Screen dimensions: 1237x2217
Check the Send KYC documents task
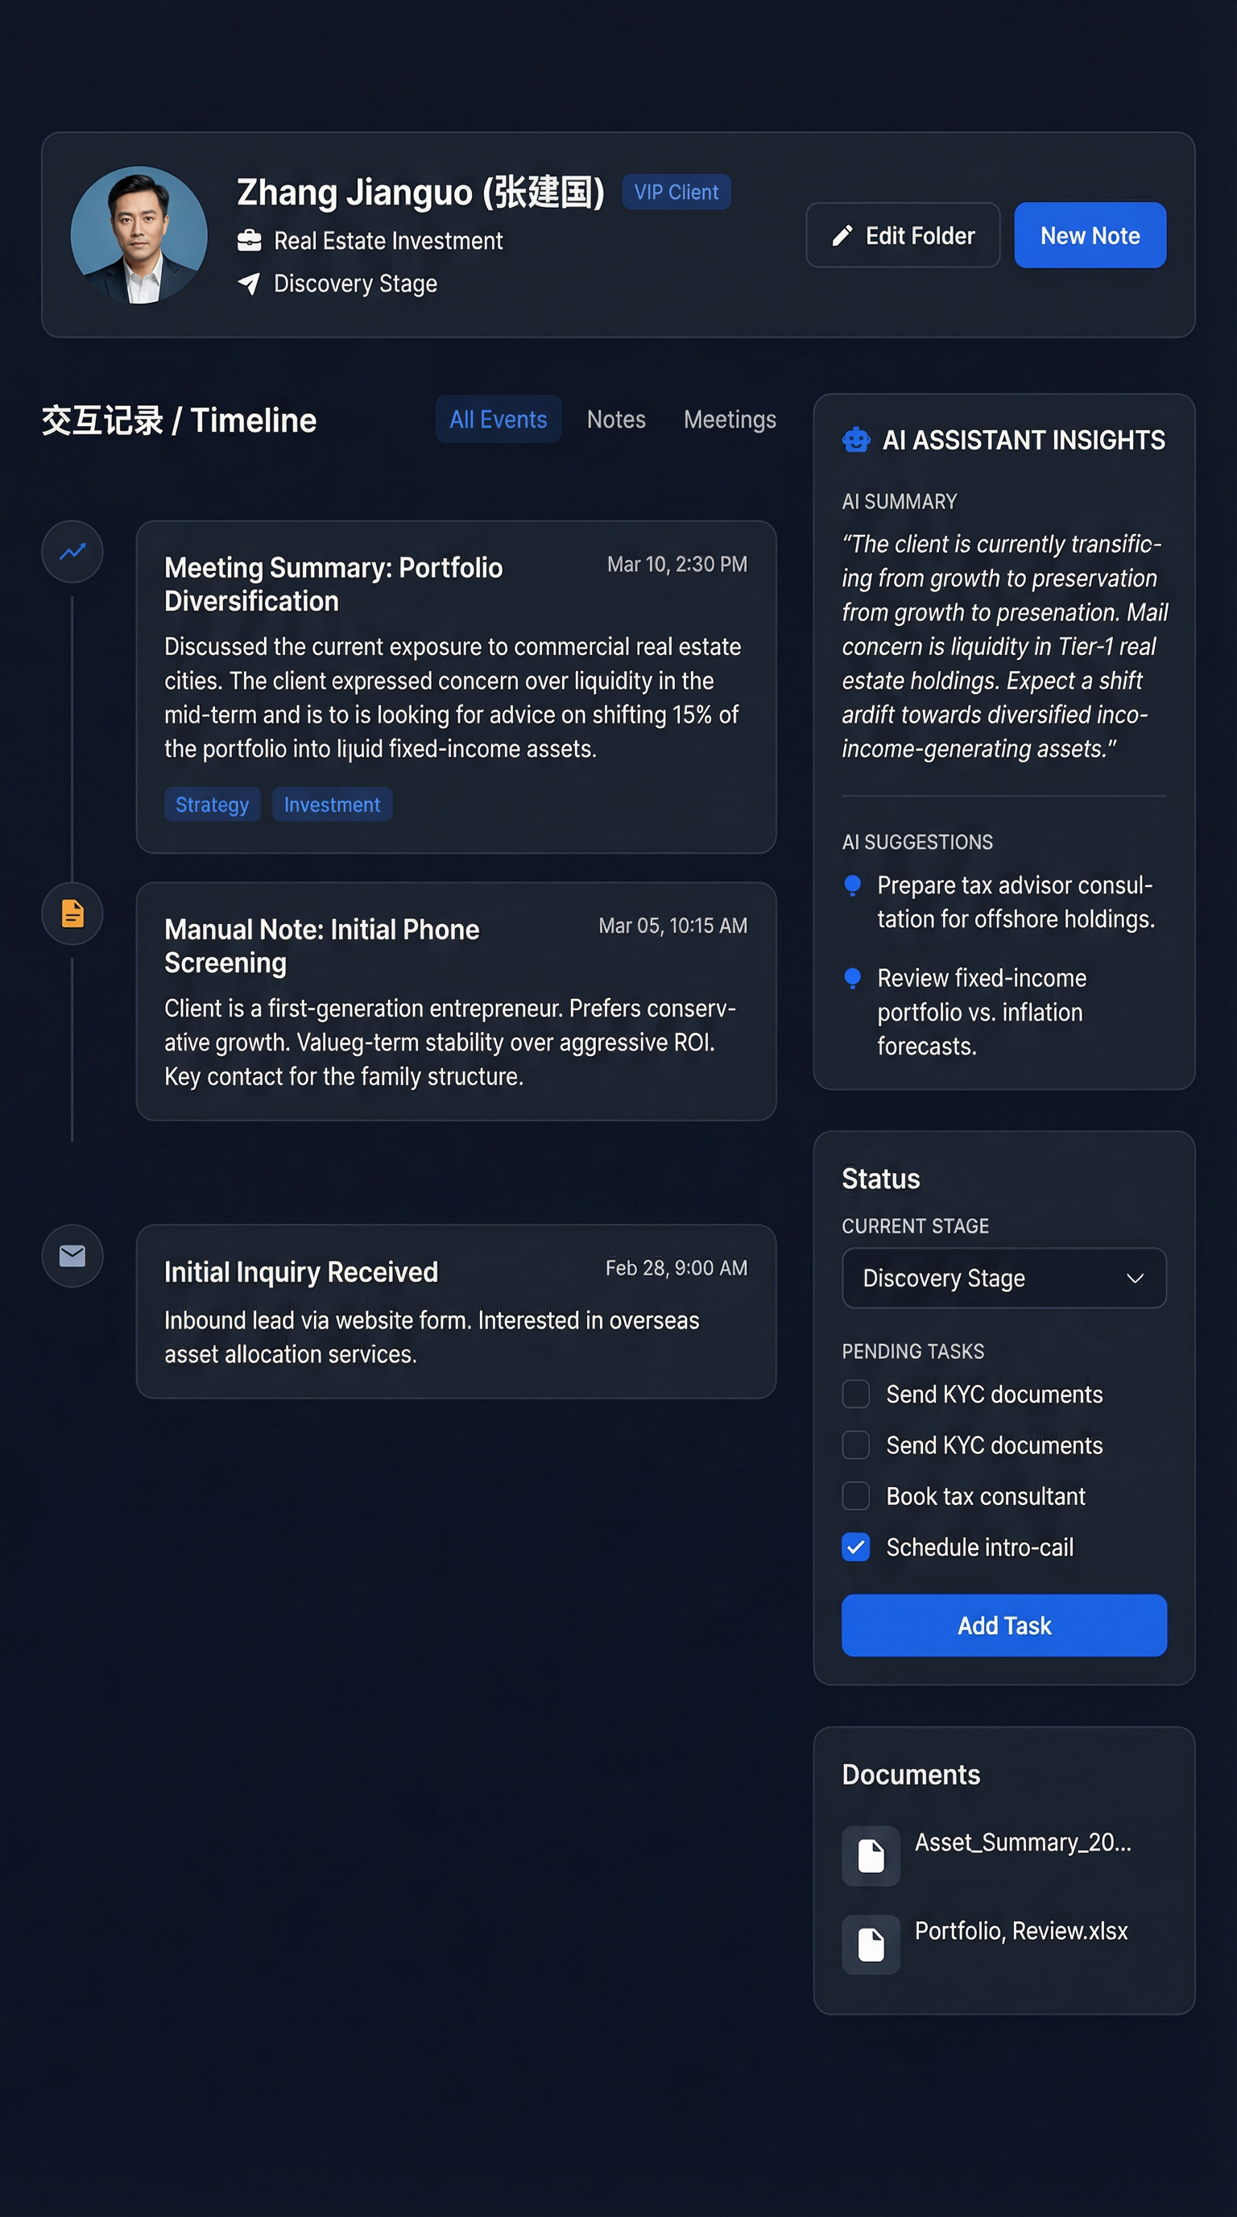[x=856, y=1394]
